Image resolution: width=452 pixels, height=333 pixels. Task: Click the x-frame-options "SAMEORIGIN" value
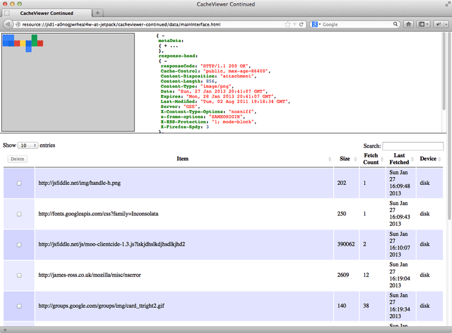point(227,116)
